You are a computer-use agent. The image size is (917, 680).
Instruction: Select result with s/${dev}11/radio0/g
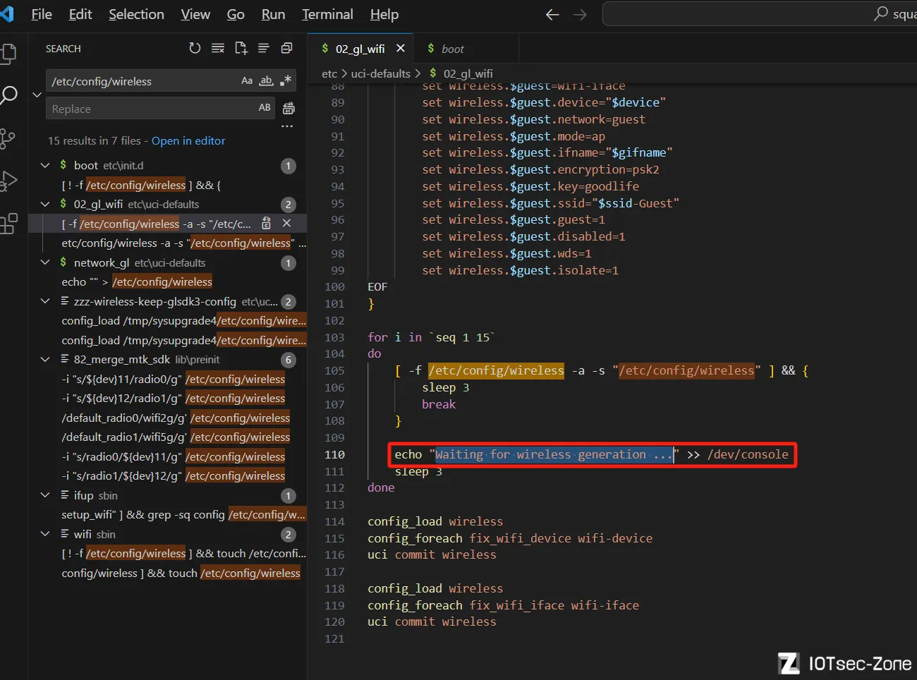[168, 379]
